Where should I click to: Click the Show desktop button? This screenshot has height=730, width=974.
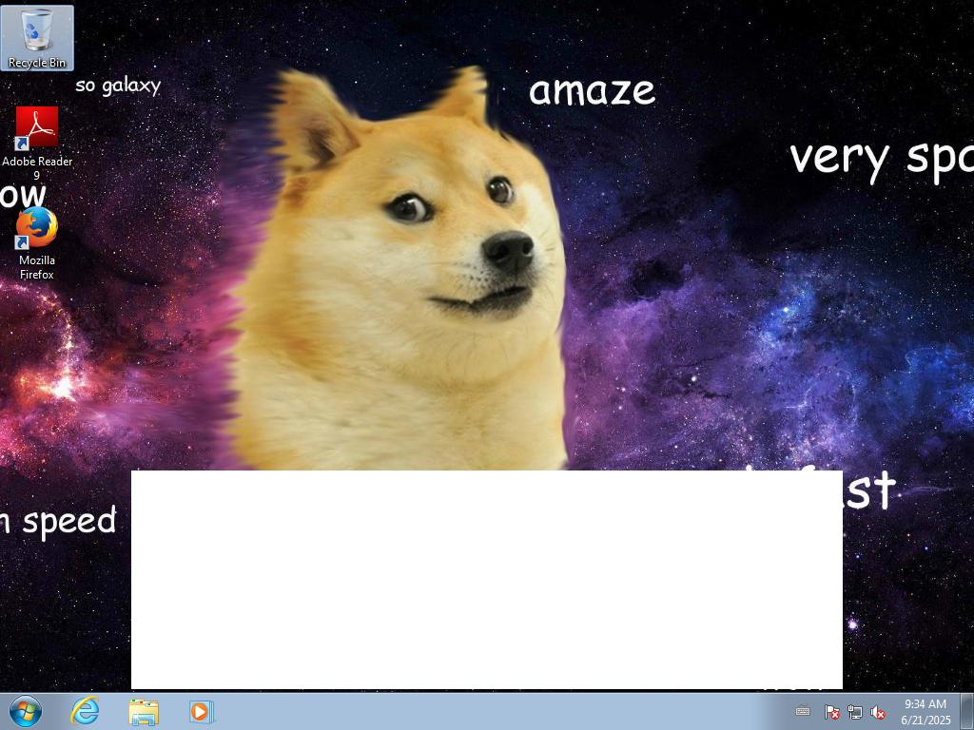coord(967,711)
